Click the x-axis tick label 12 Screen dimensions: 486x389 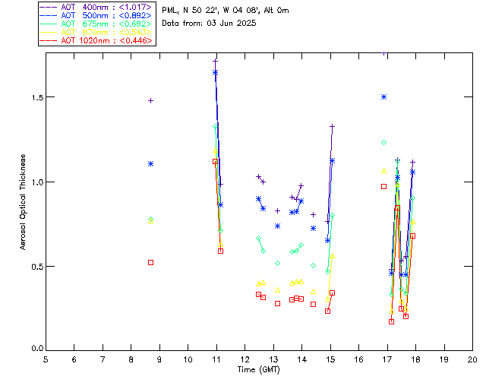[245, 359]
